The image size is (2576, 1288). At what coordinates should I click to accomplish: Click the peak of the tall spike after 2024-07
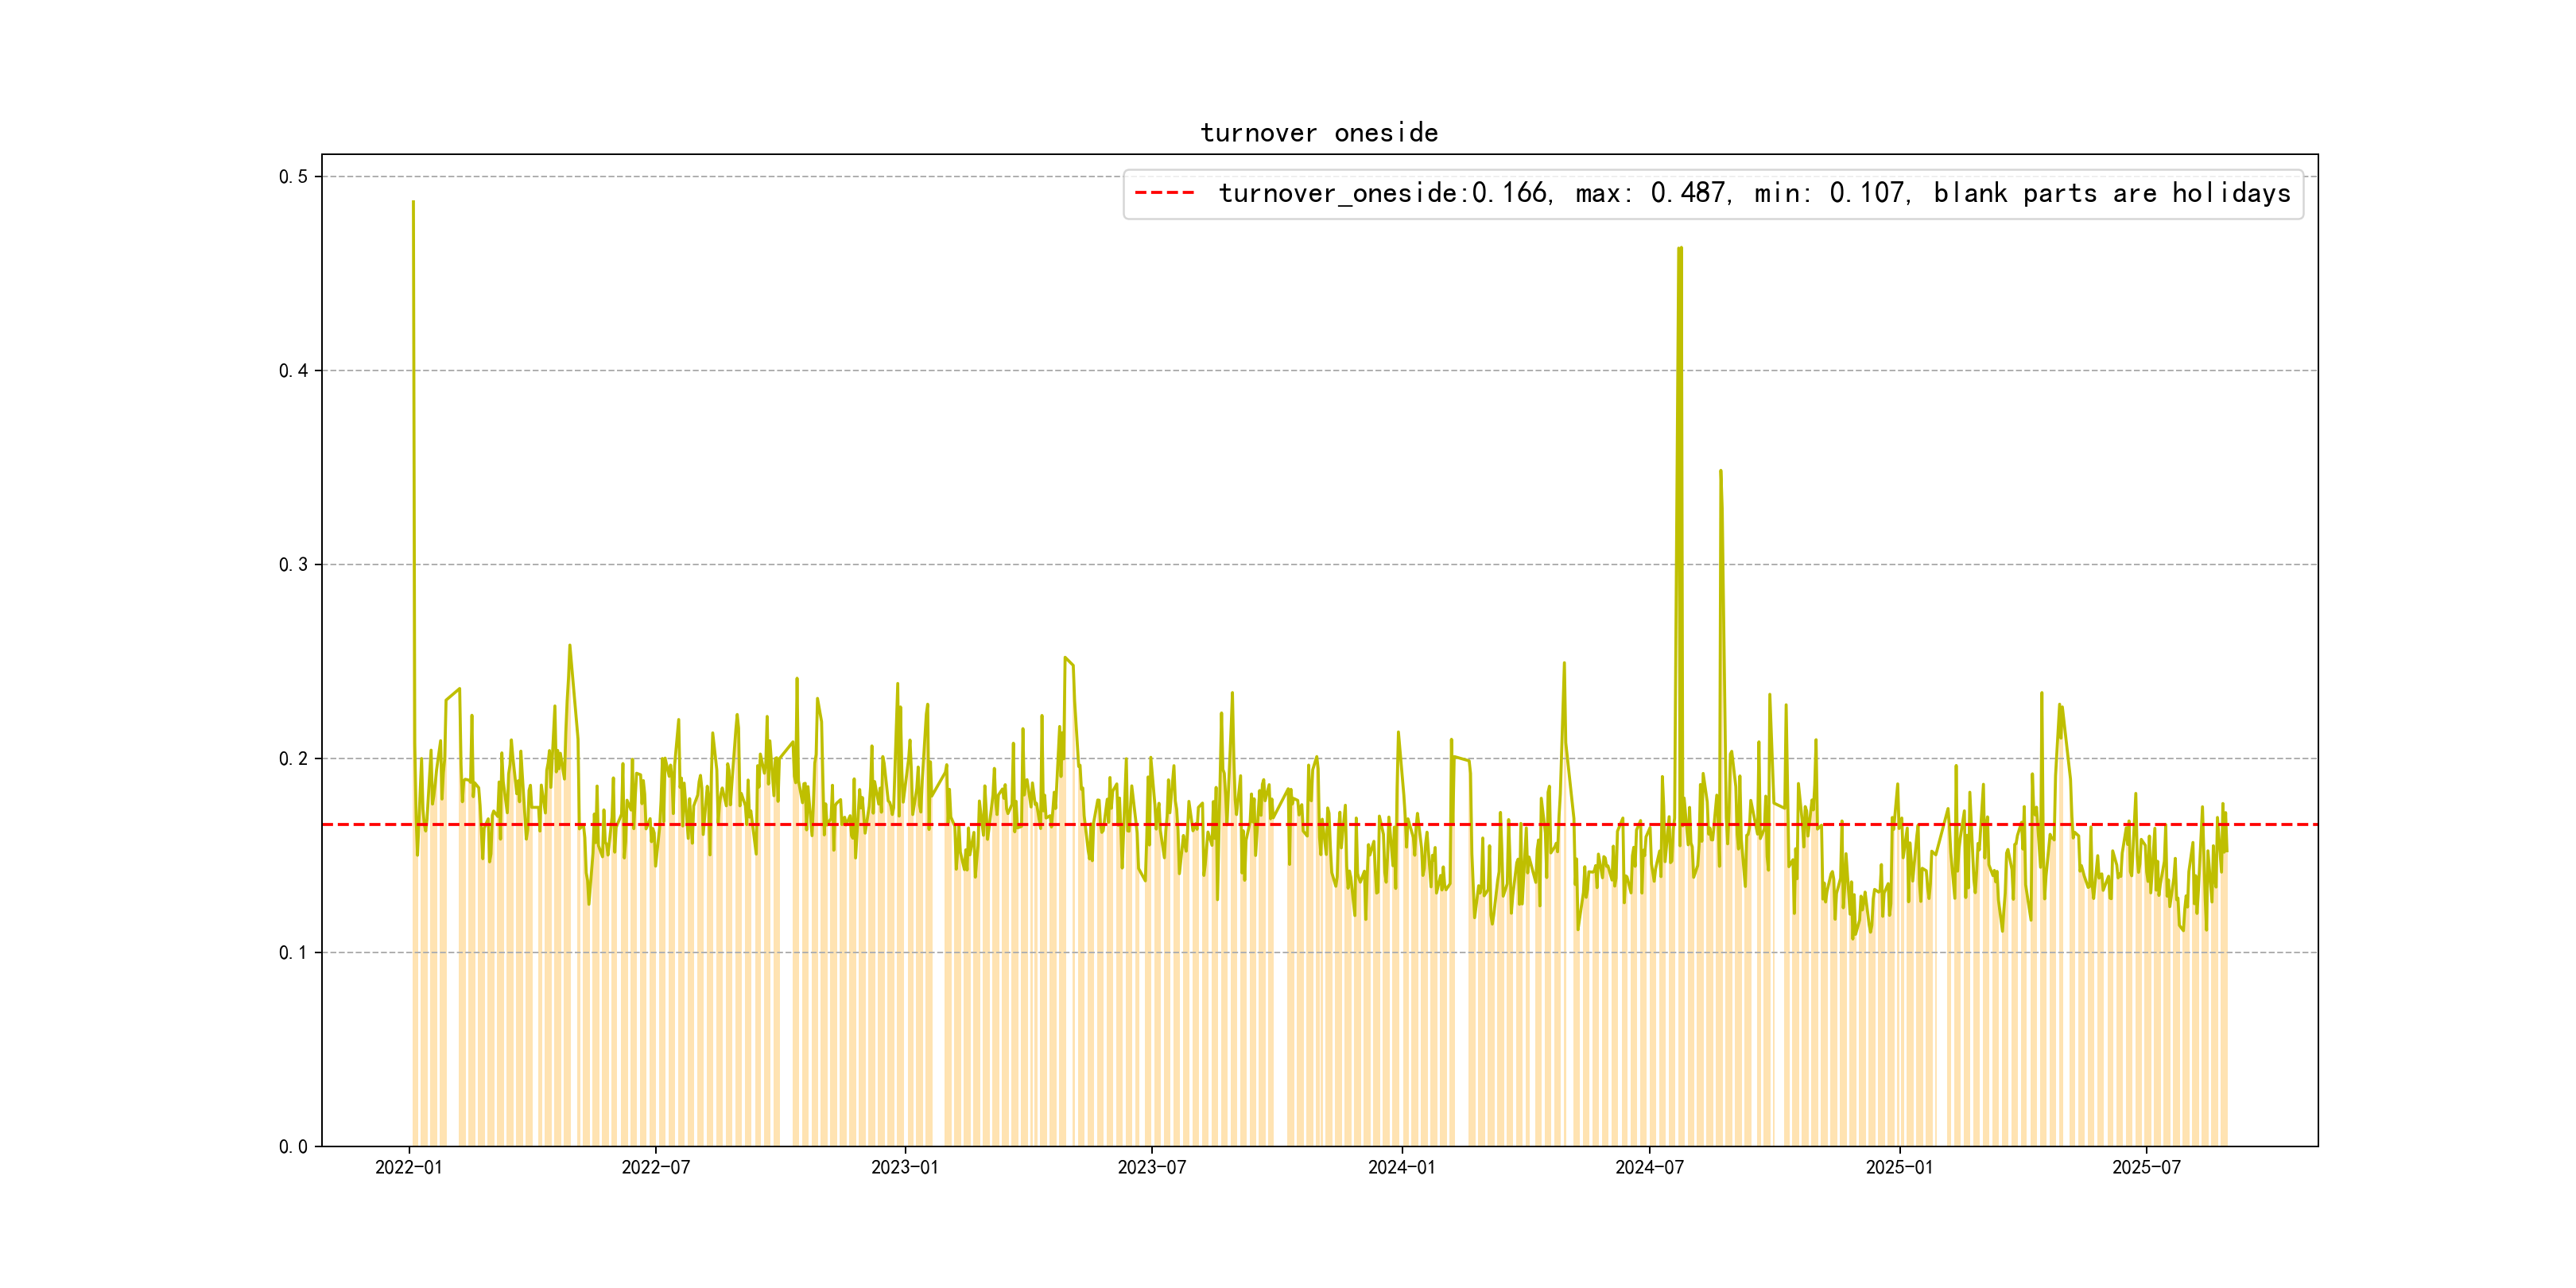[1680, 249]
